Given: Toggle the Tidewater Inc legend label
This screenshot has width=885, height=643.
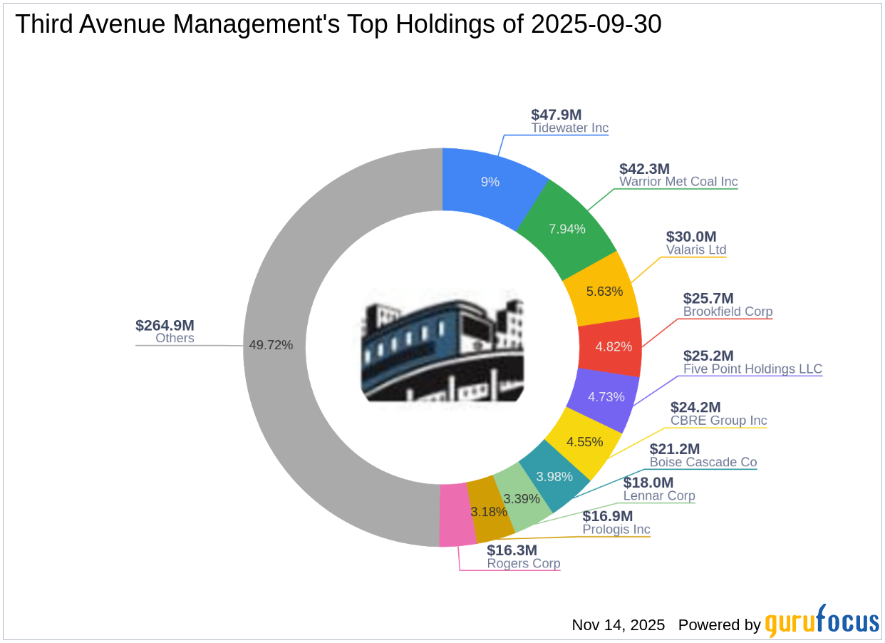Looking at the screenshot, I should point(569,128).
